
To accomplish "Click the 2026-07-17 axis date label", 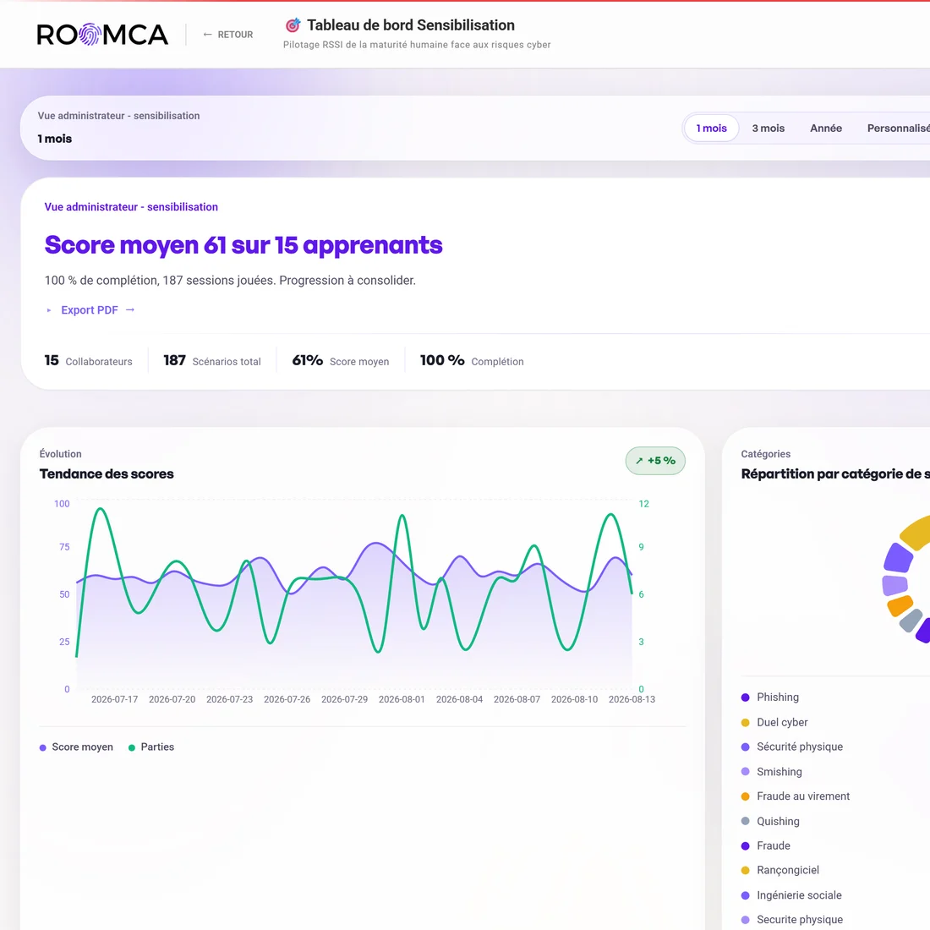I will (114, 699).
